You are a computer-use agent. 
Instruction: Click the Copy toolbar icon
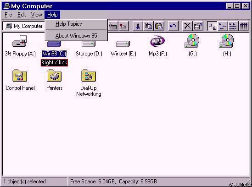pyautogui.click(x=148, y=26)
